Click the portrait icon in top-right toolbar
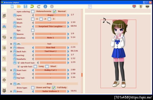This screenshot has width=153, height=100. coord(141,6)
